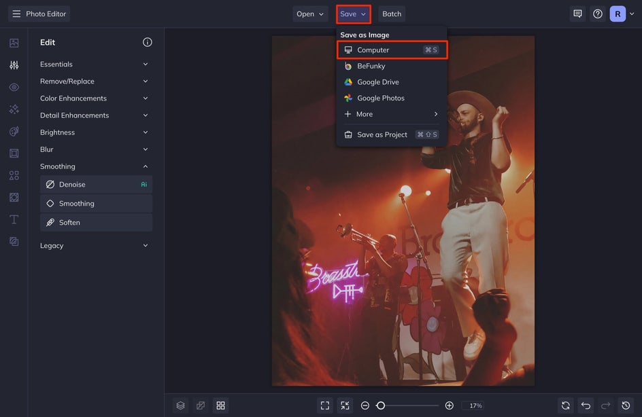
Task: Open the account dropdown arrow beside avatar
Action: click(x=632, y=14)
